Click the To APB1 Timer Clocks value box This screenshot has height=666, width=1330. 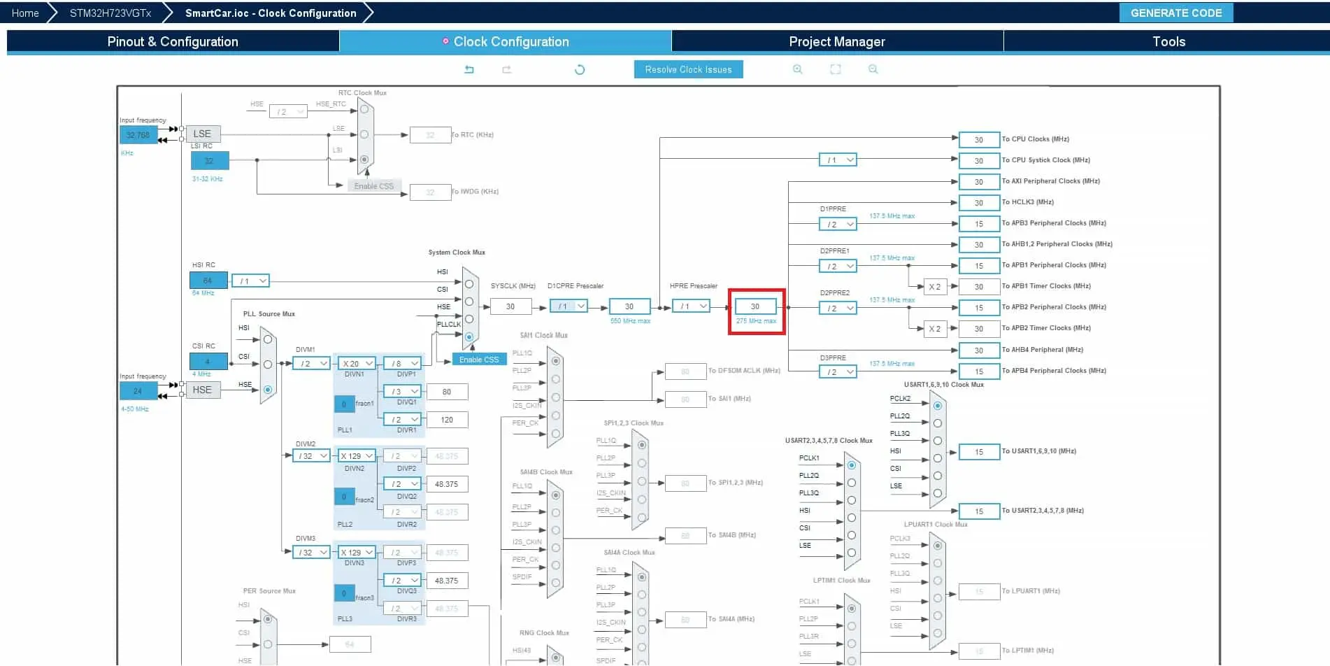pos(979,287)
